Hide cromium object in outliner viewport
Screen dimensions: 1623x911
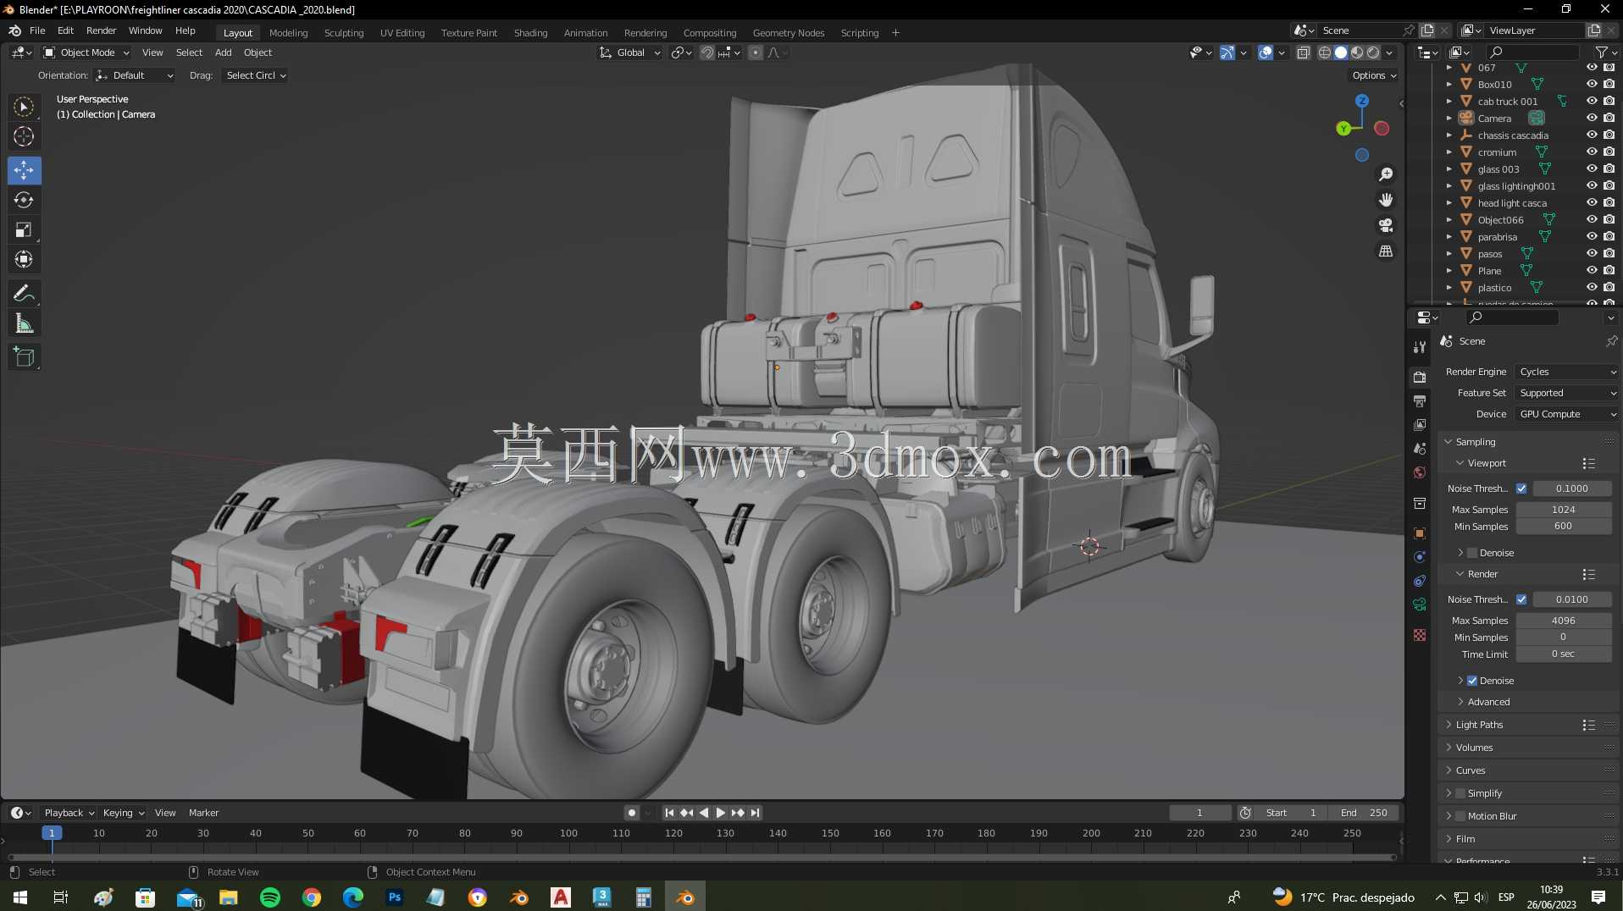(x=1592, y=152)
